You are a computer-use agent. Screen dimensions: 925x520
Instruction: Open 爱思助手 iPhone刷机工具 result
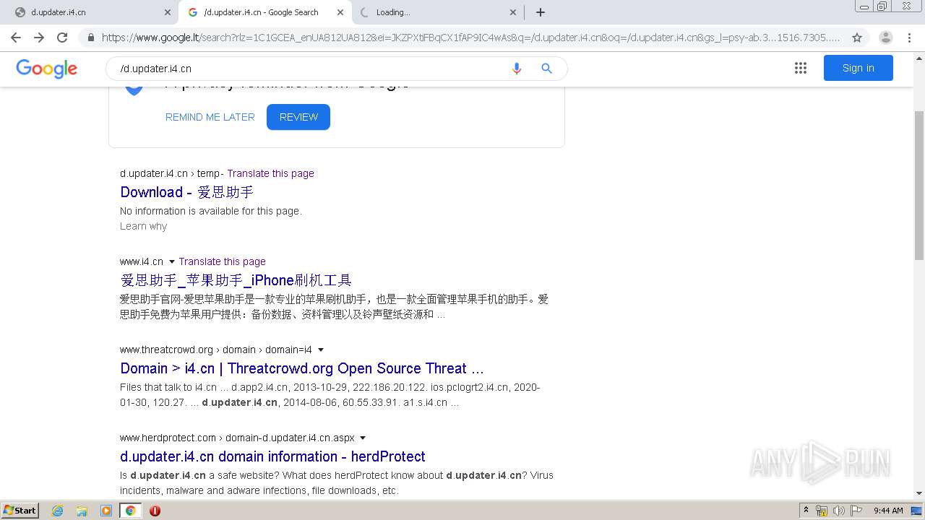236,280
